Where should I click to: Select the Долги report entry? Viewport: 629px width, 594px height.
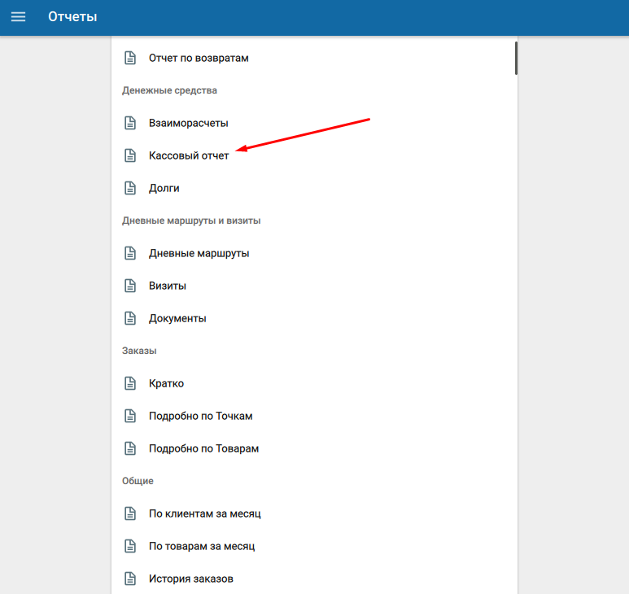pyautogui.click(x=314, y=188)
